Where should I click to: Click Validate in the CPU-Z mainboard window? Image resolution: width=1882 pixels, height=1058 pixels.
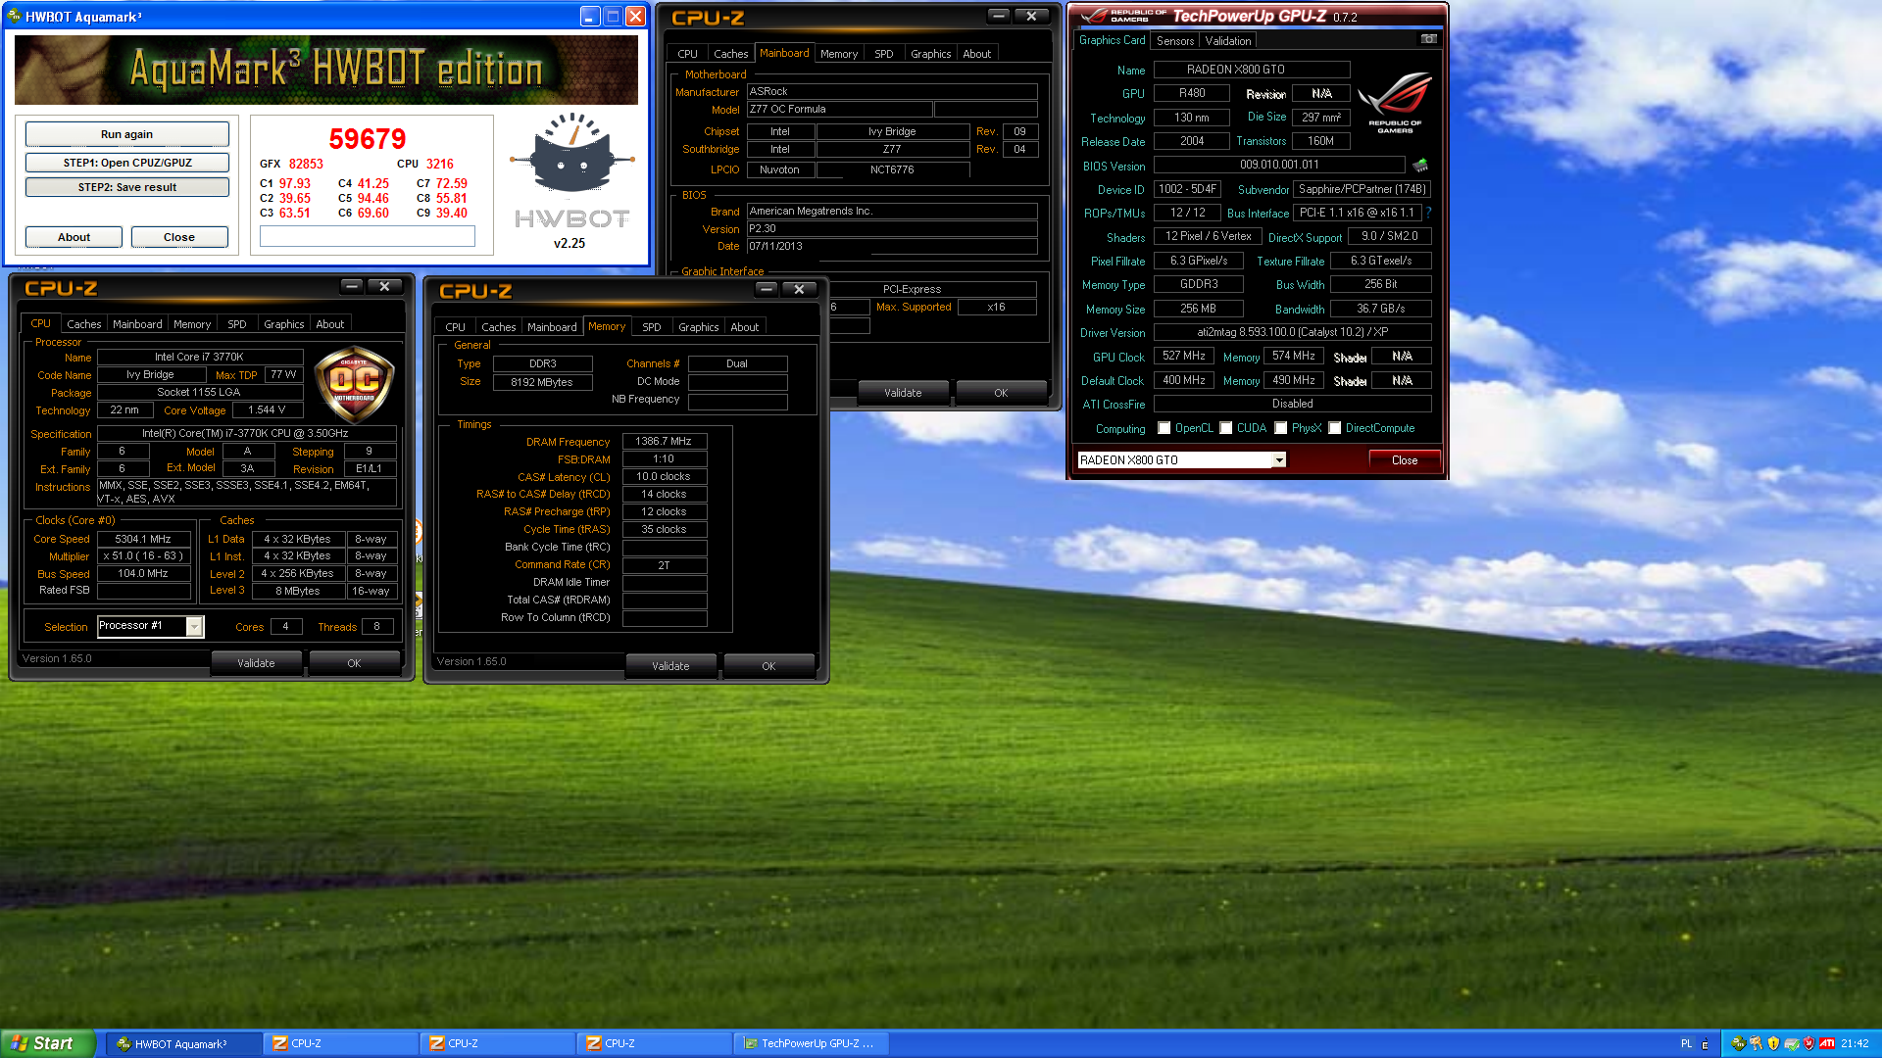[903, 393]
